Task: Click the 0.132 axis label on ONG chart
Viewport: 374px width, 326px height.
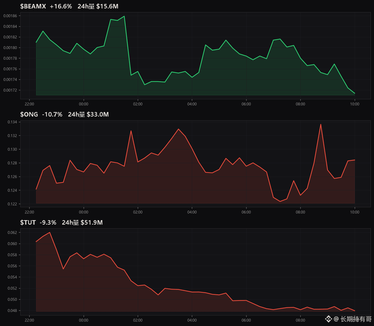Action: pos(12,136)
